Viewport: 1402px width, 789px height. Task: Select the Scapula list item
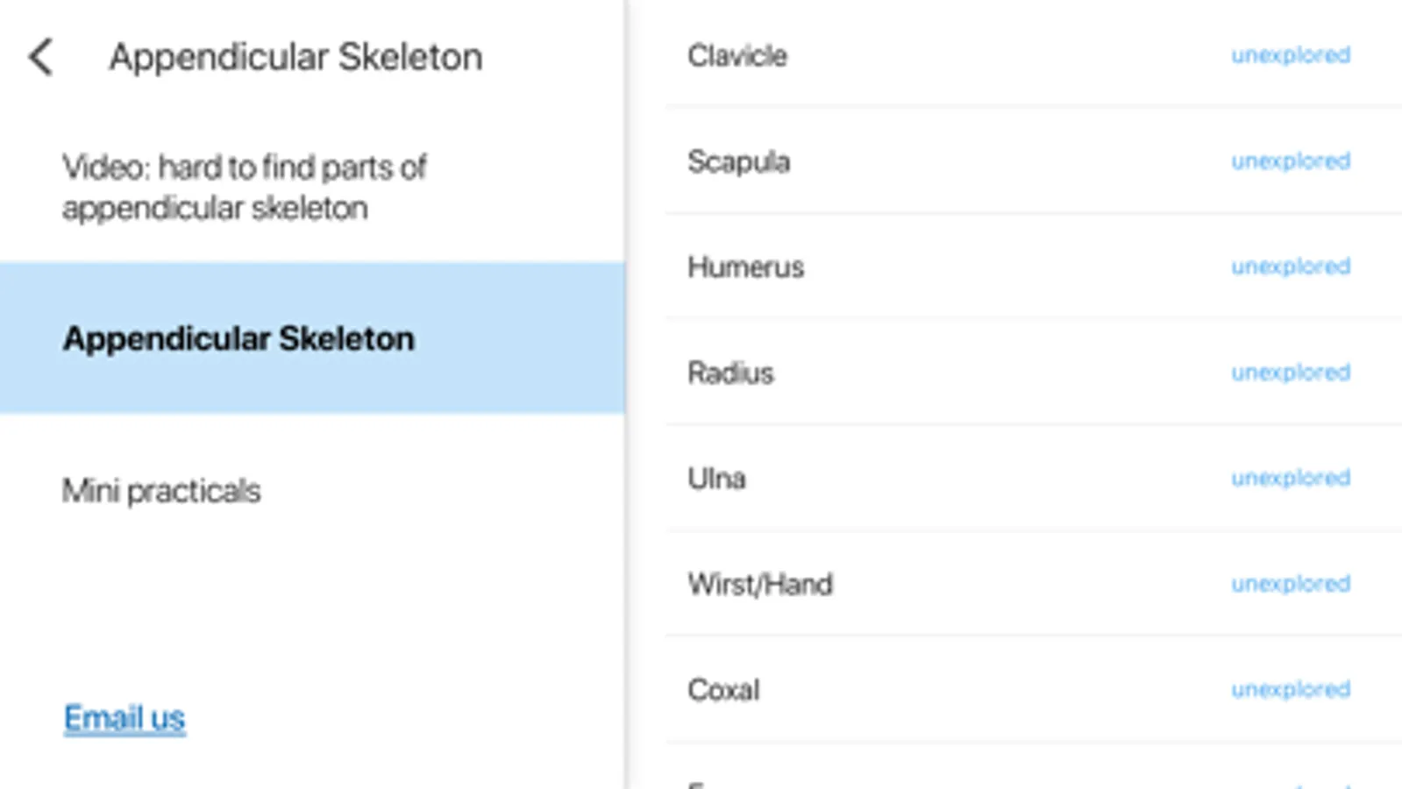coord(739,162)
